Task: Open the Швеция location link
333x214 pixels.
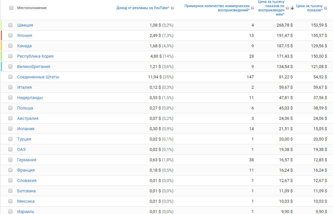Action: pos(25,25)
